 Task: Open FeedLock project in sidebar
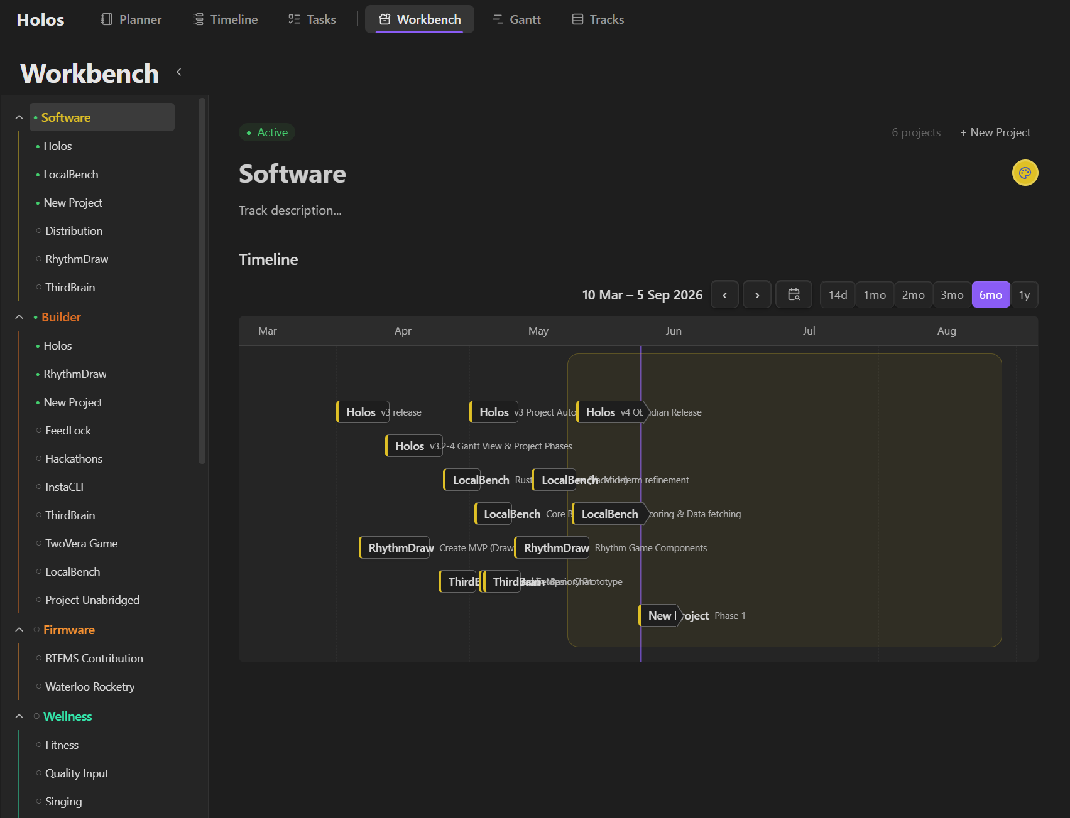pyautogui.click(x=68, y=431)
